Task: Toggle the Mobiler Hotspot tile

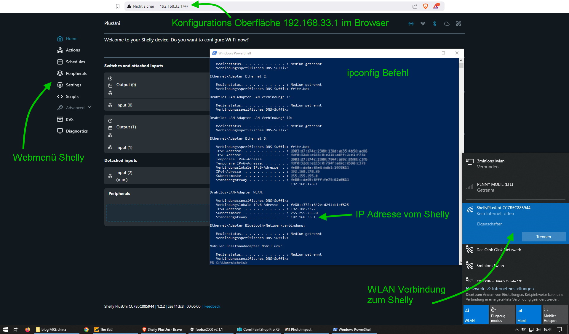Action: coord(555,314)
